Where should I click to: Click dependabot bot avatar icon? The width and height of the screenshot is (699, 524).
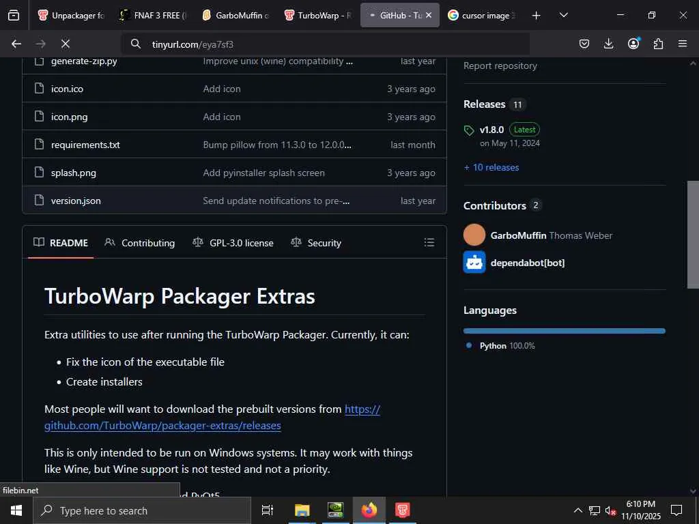[474, 262]
